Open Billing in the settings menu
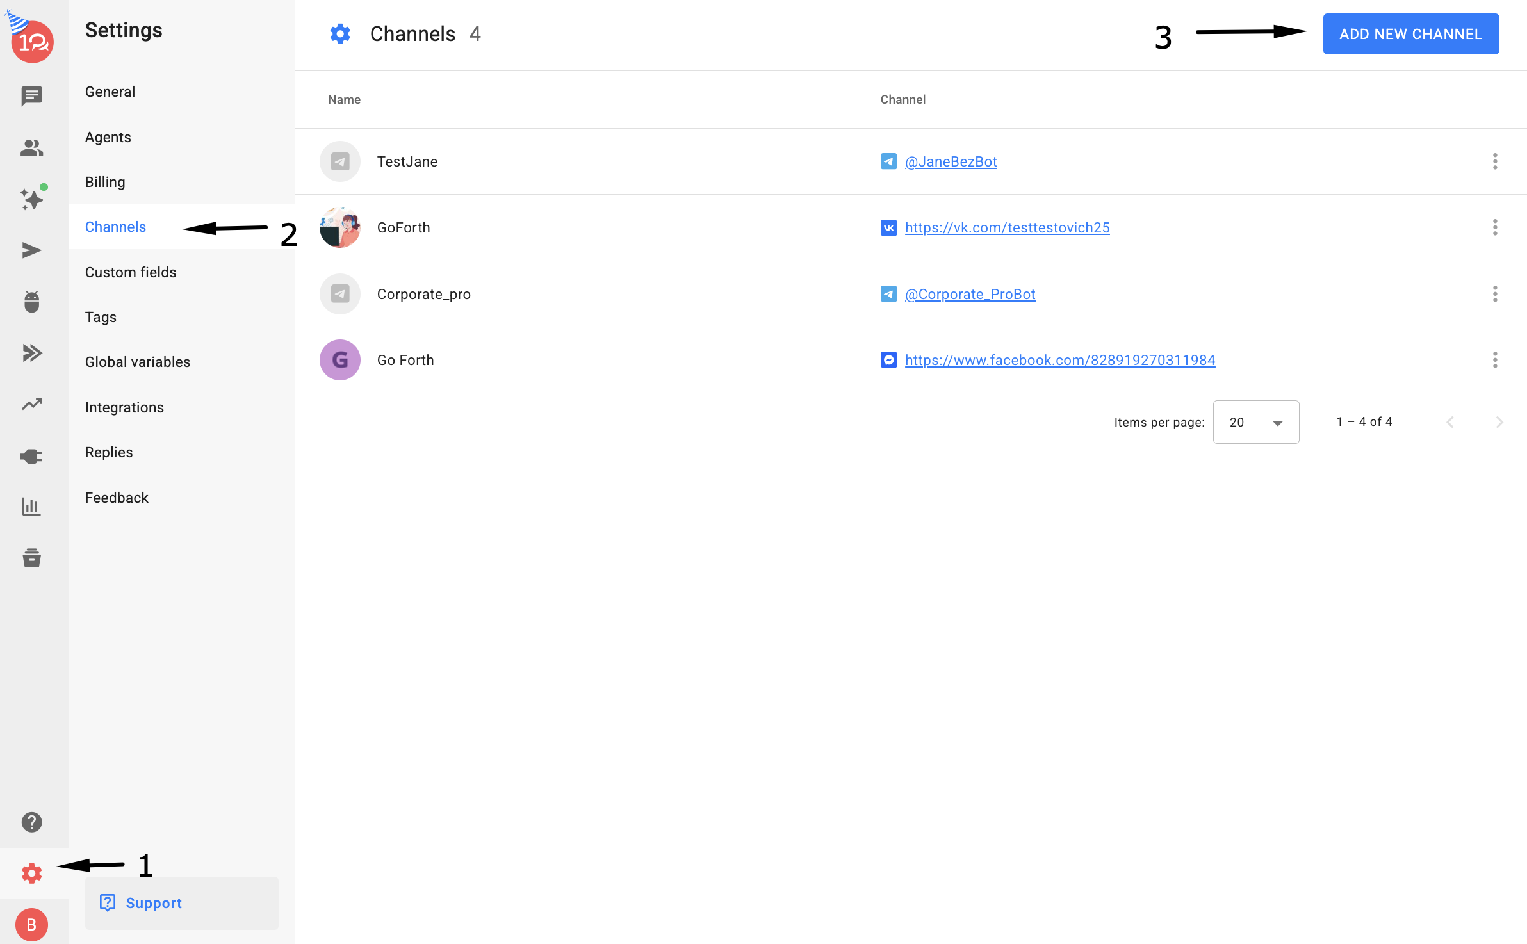The height and width of the screenshot is (944, 1527). point(105,182)
